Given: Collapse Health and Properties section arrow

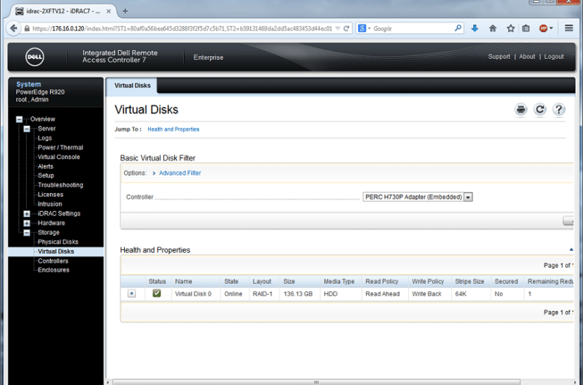Looking at the screenshot, I should pyautogui.click(x=571, y=249).
